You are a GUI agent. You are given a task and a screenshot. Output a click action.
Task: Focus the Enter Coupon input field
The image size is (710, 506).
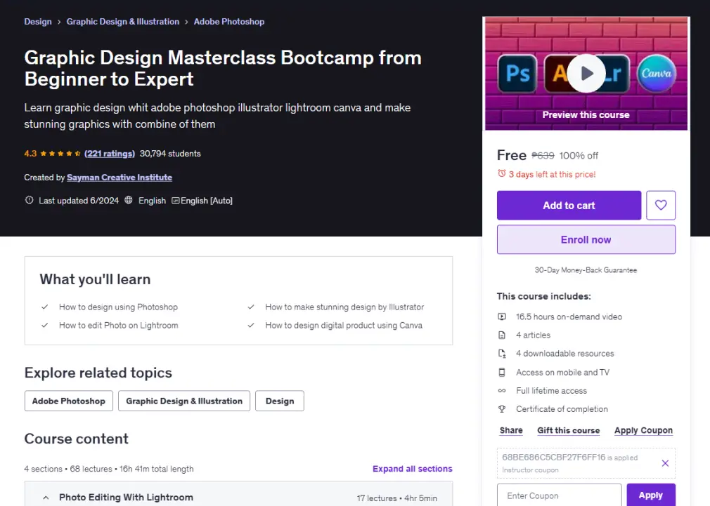coord(560,495)
